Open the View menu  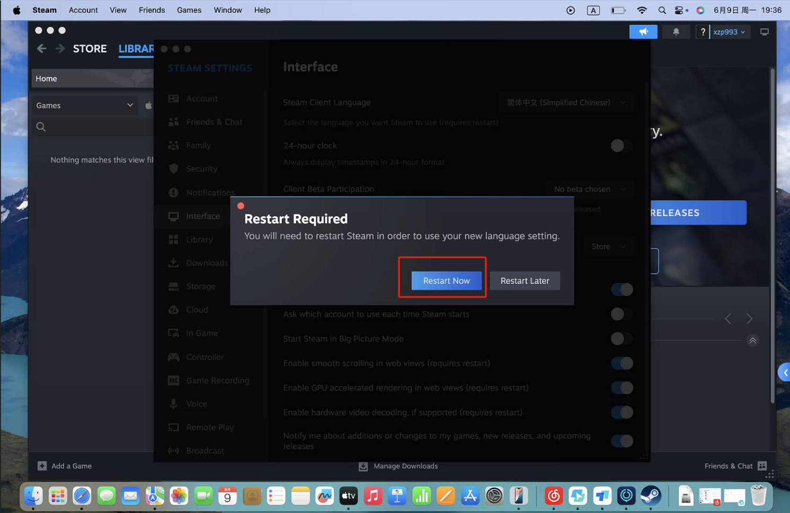point(118,10)
